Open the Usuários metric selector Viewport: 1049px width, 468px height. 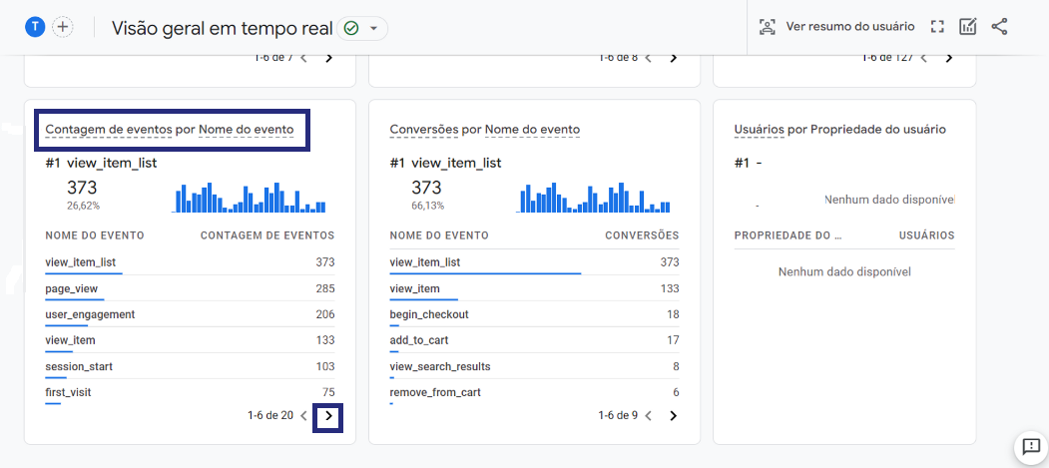coord(759,129)
